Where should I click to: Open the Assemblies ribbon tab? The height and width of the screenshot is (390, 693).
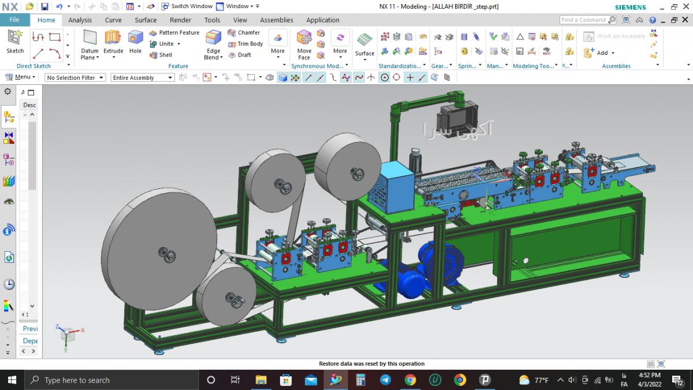[277, 20]
